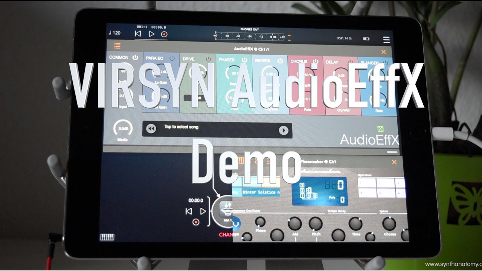Click the Space Chorus knob
The width and height of the screenshot is (482, 271).
click(389, 224)
